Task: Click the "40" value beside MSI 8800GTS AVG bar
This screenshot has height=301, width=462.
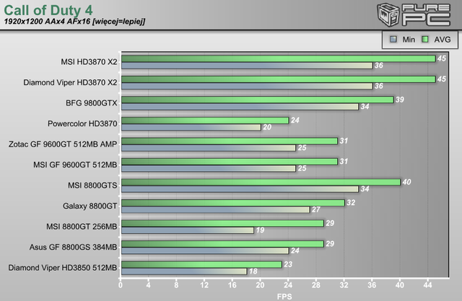Action: pyautogui.click(x=406, y=182)
